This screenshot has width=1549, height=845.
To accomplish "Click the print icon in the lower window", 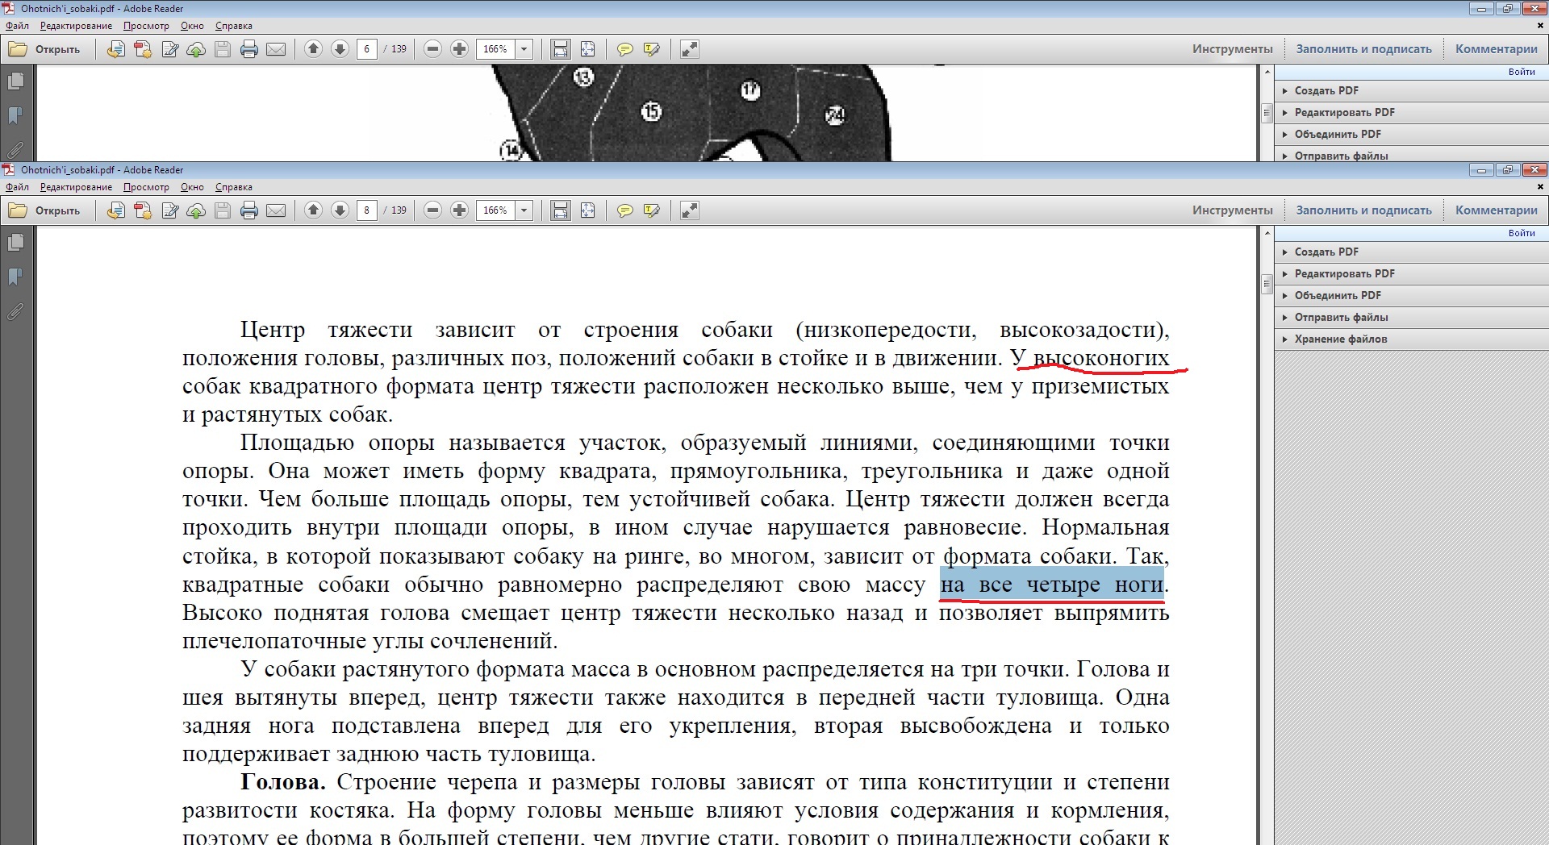I will (249, 210).
